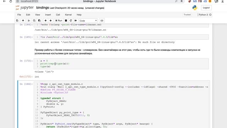Click the browser zoom magnifier icon
Viewport: 227px width, 128px height.
point(176,1)
